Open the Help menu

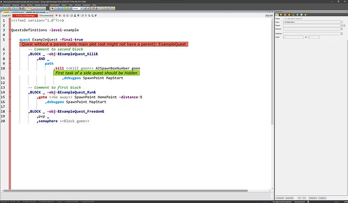94,5
